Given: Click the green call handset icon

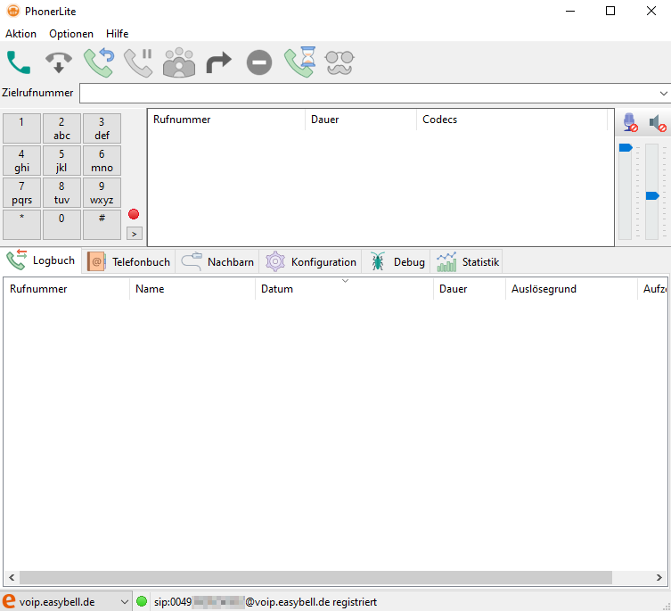Looking at the screenshot, I should point(19,62).
